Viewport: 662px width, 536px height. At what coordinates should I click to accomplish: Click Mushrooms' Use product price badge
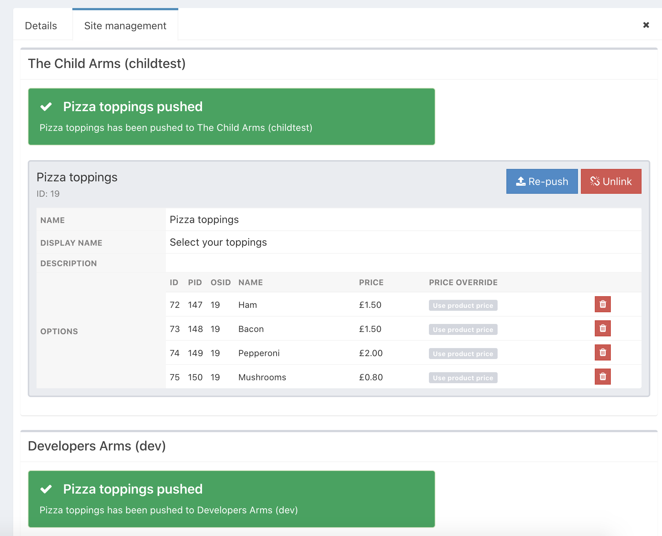[463, 378]
